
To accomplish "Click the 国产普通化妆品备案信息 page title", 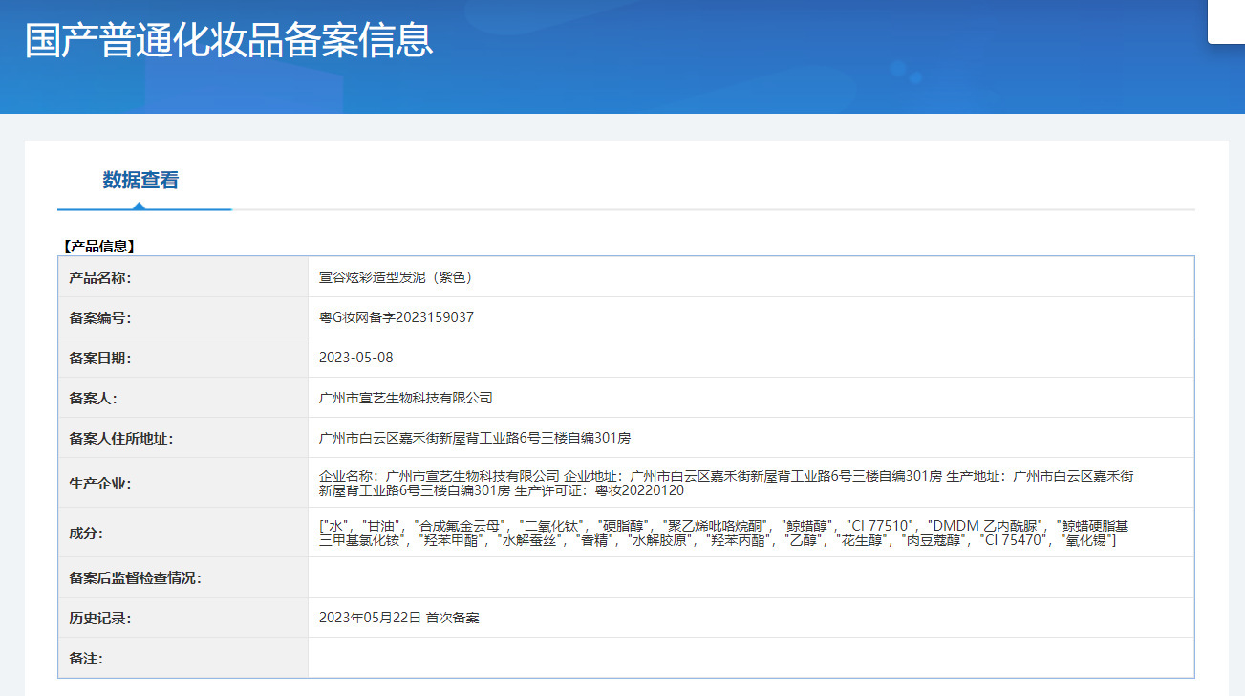I will click(228, 40).
